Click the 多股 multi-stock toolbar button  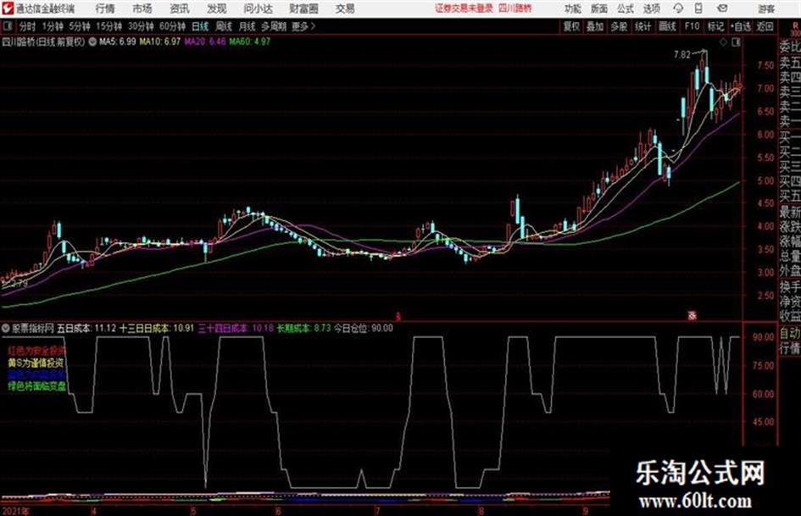point(619,26)
